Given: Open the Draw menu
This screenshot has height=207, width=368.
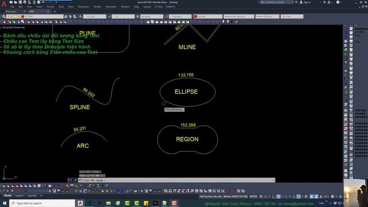Looking at the screenshot, I should [71, 7].
